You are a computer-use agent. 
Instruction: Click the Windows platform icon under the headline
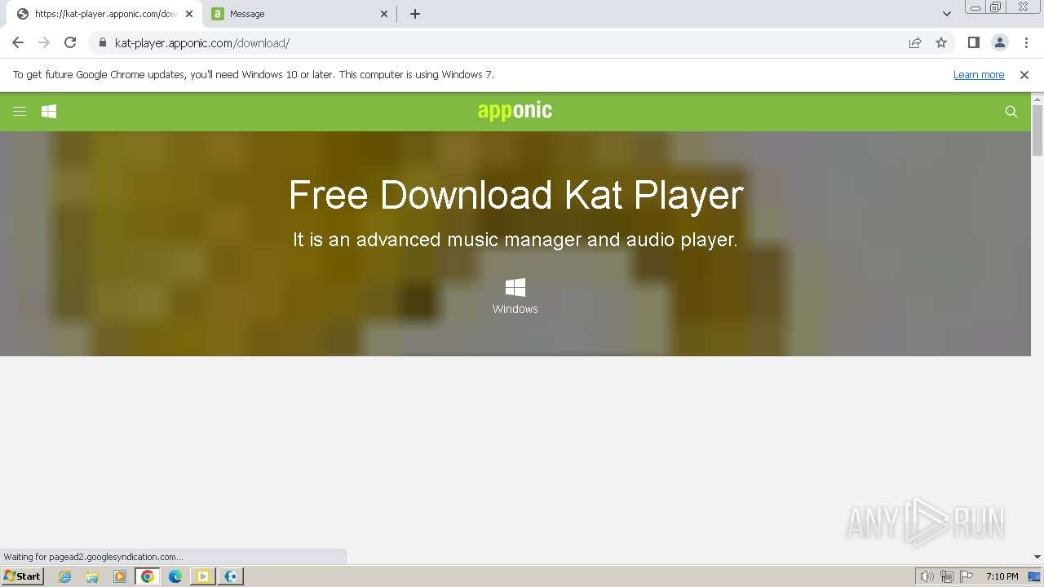515,287
